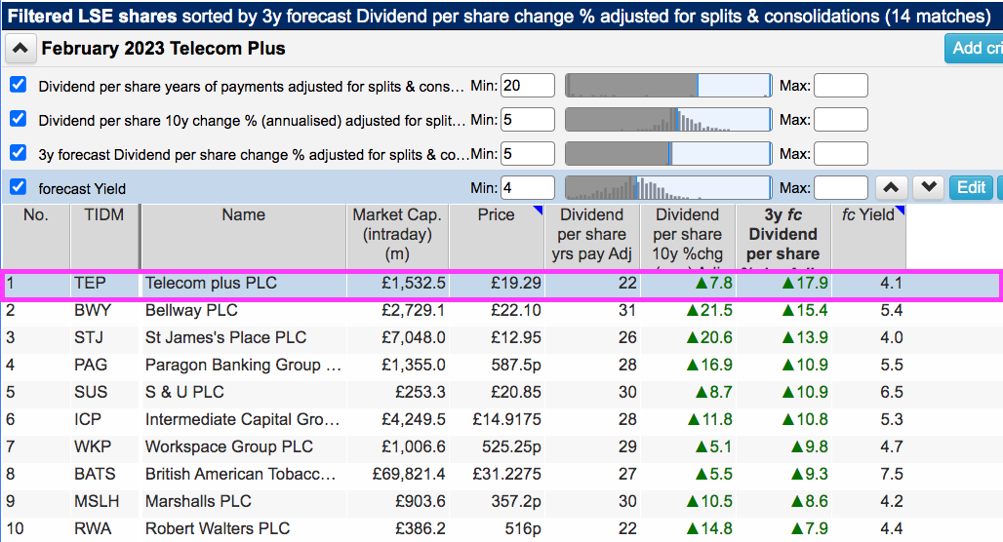The image size is (1003, 542).
Task: Click range slider for 3y forecast dividend criterion
Action: click(668, 153)
